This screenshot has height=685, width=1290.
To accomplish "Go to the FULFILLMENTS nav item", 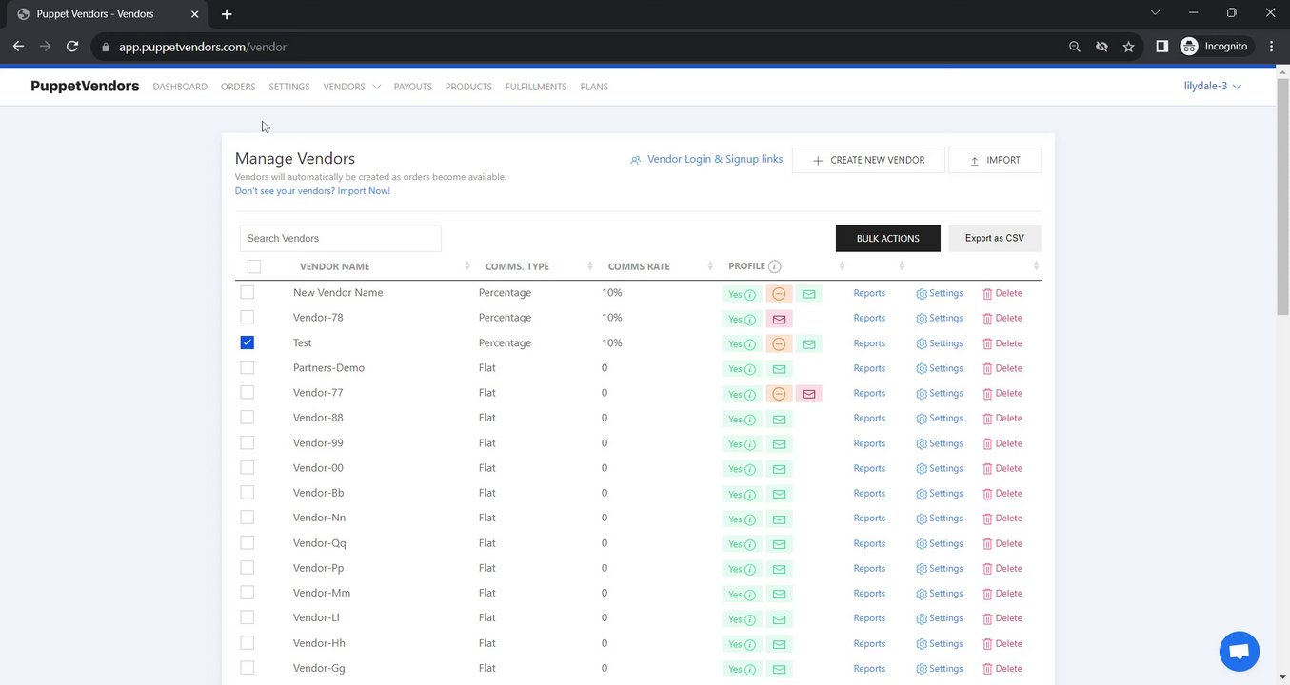I will pos(536,87).
